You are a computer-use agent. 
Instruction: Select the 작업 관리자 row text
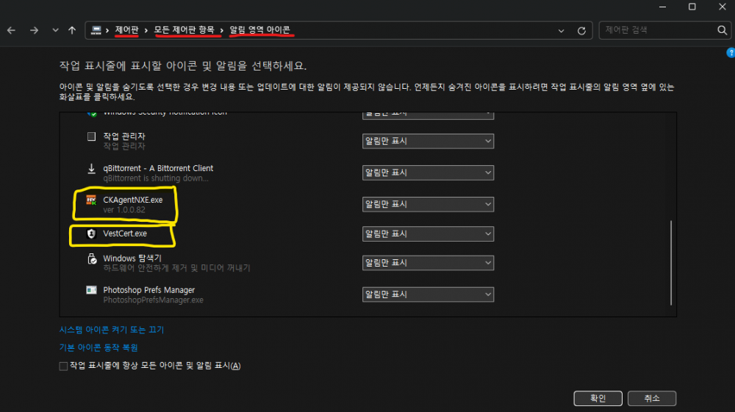click(x=124, y=137)
